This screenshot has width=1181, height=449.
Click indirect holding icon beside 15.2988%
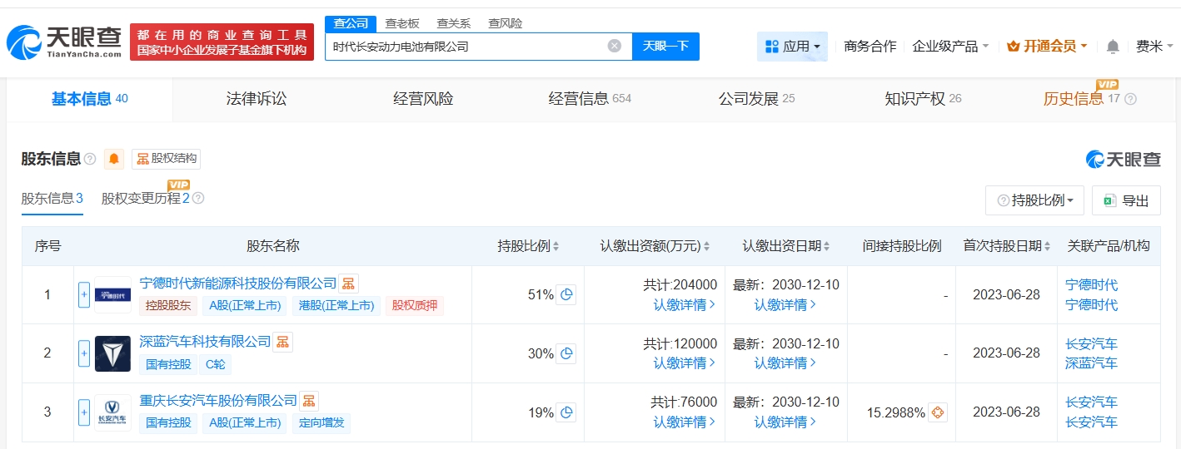(x=938, y=412)
